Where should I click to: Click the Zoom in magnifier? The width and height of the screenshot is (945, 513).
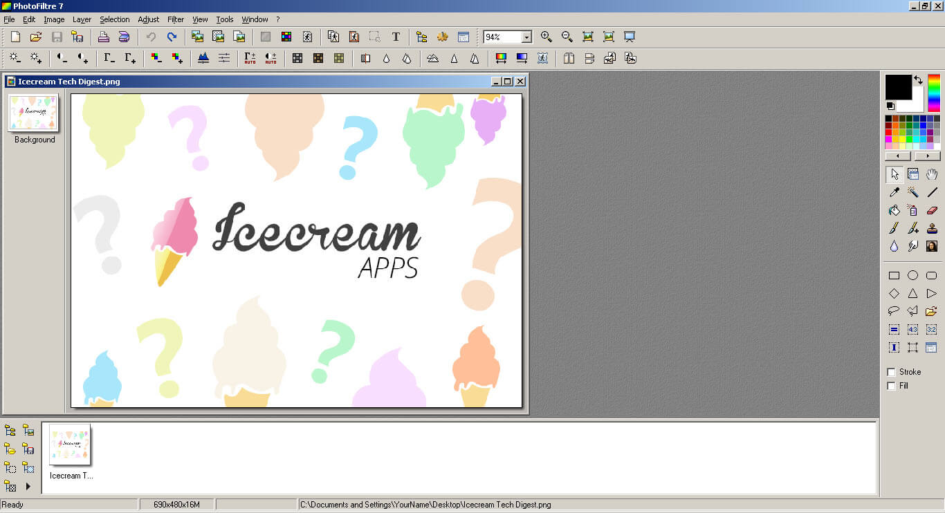tap(547, 37)
